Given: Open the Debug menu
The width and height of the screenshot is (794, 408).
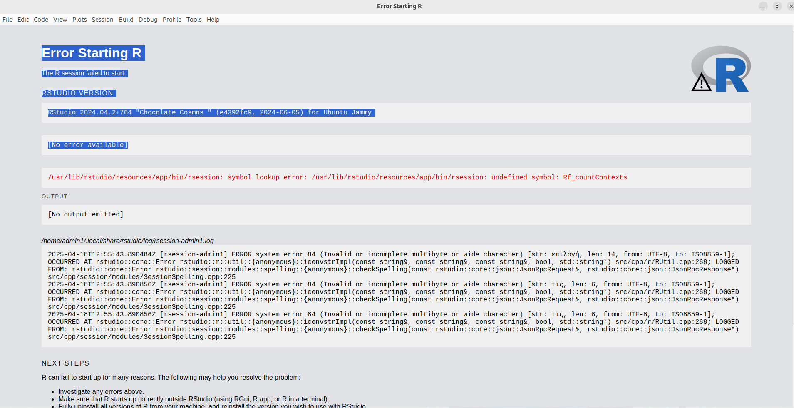Looking at the screenshot, I should 148,20.
